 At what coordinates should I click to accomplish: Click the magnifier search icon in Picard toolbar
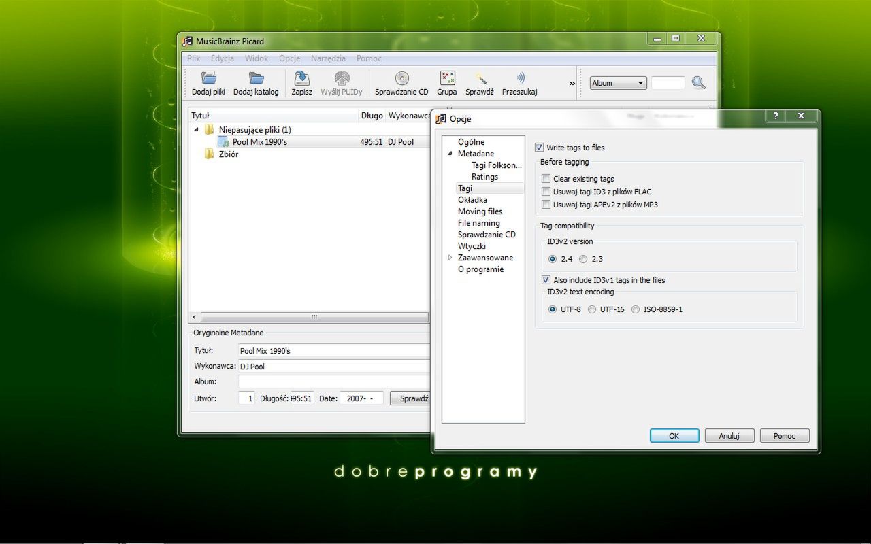tap(698, 83)
